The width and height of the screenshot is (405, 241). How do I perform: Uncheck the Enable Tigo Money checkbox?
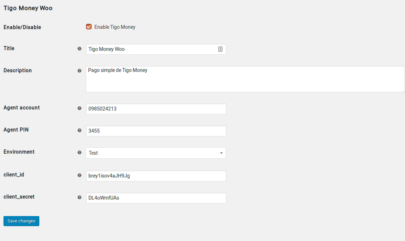(89, 27)
